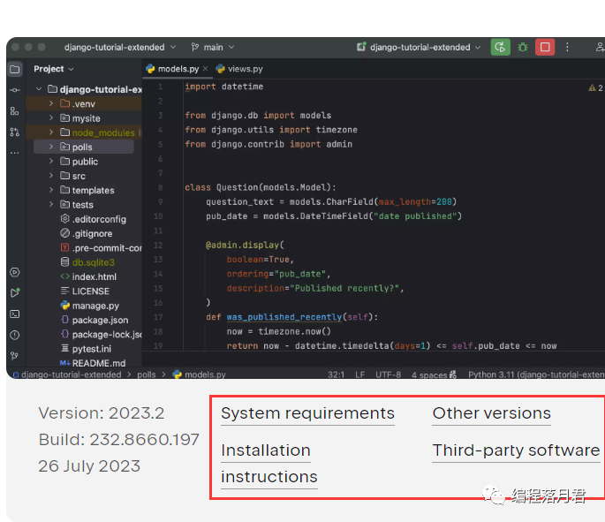Open the Installation instructions link

(268, 464)
